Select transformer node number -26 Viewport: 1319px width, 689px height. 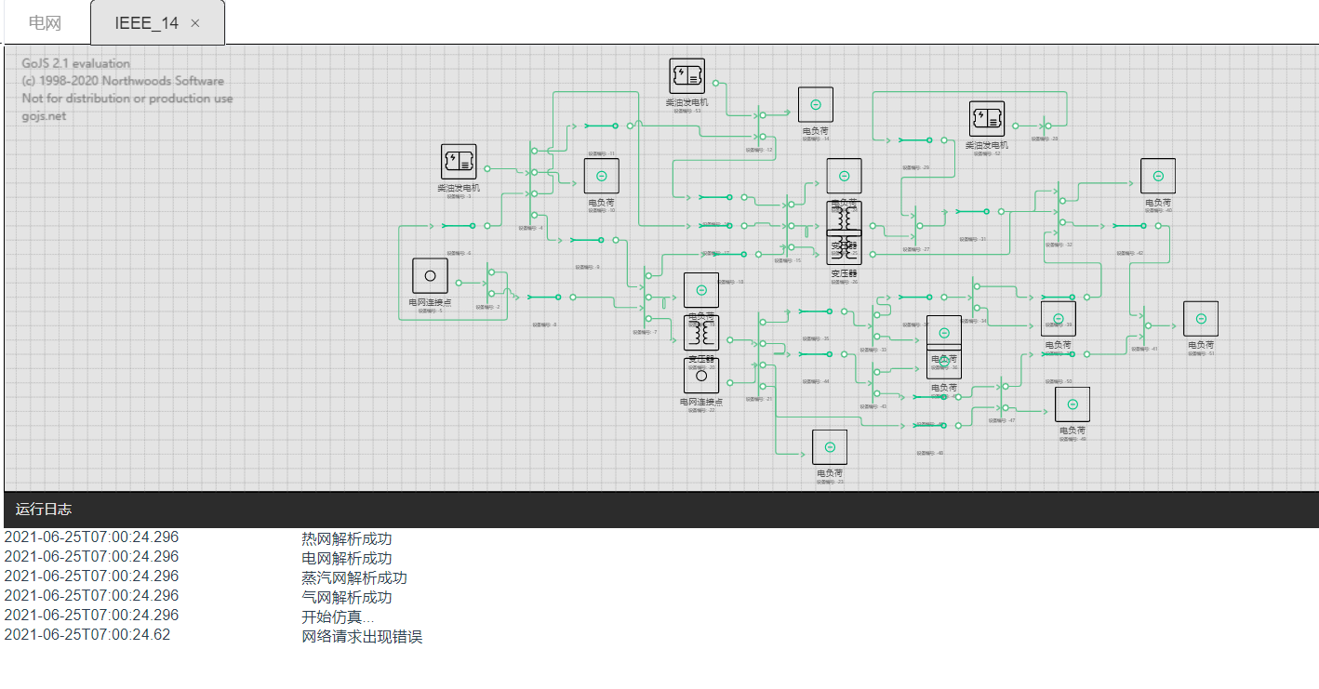[845, 247]
